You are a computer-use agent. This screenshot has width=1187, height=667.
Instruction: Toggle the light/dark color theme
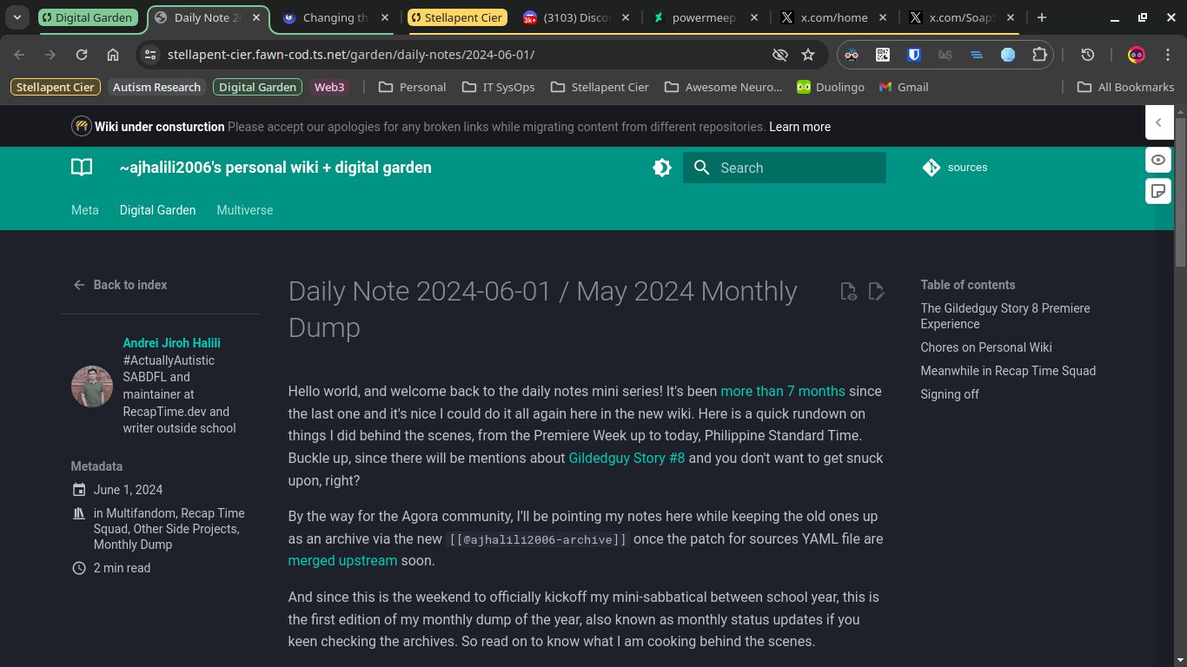(662, 168)
